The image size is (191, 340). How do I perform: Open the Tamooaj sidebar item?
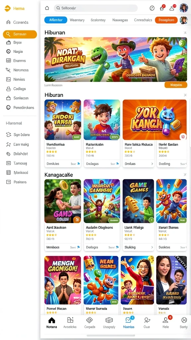(17, 163)
